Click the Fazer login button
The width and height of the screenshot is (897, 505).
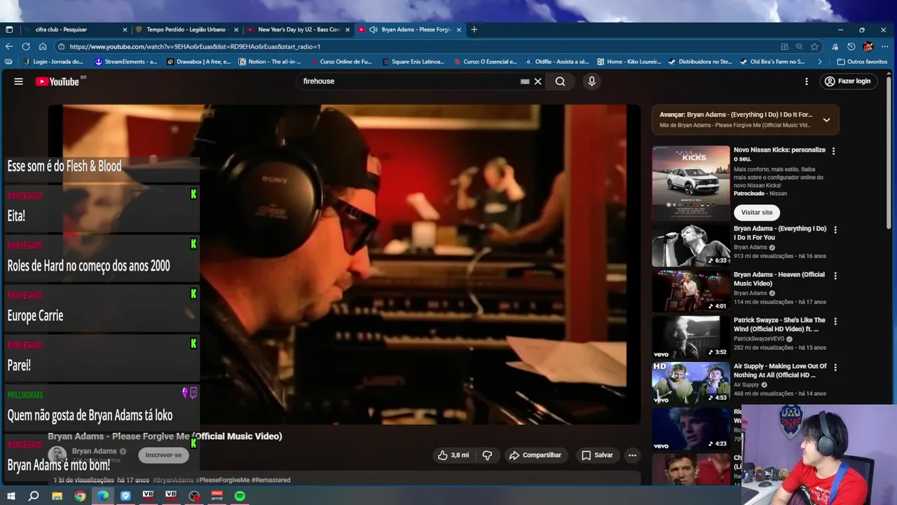click(x=847, y=81)
